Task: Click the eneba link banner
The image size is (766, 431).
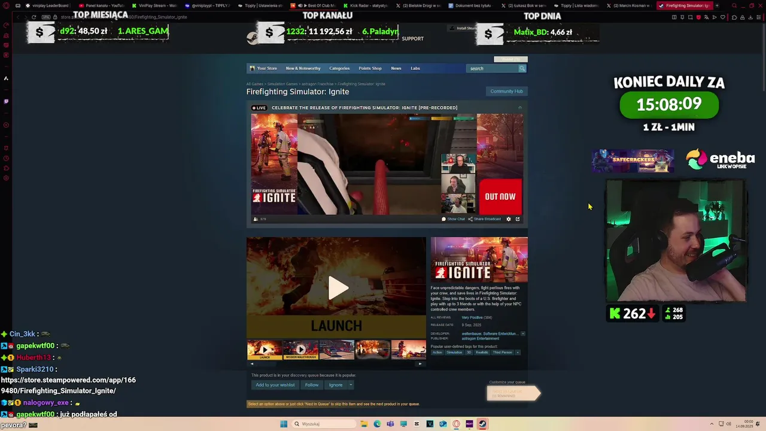Action: tap(720, 160)
